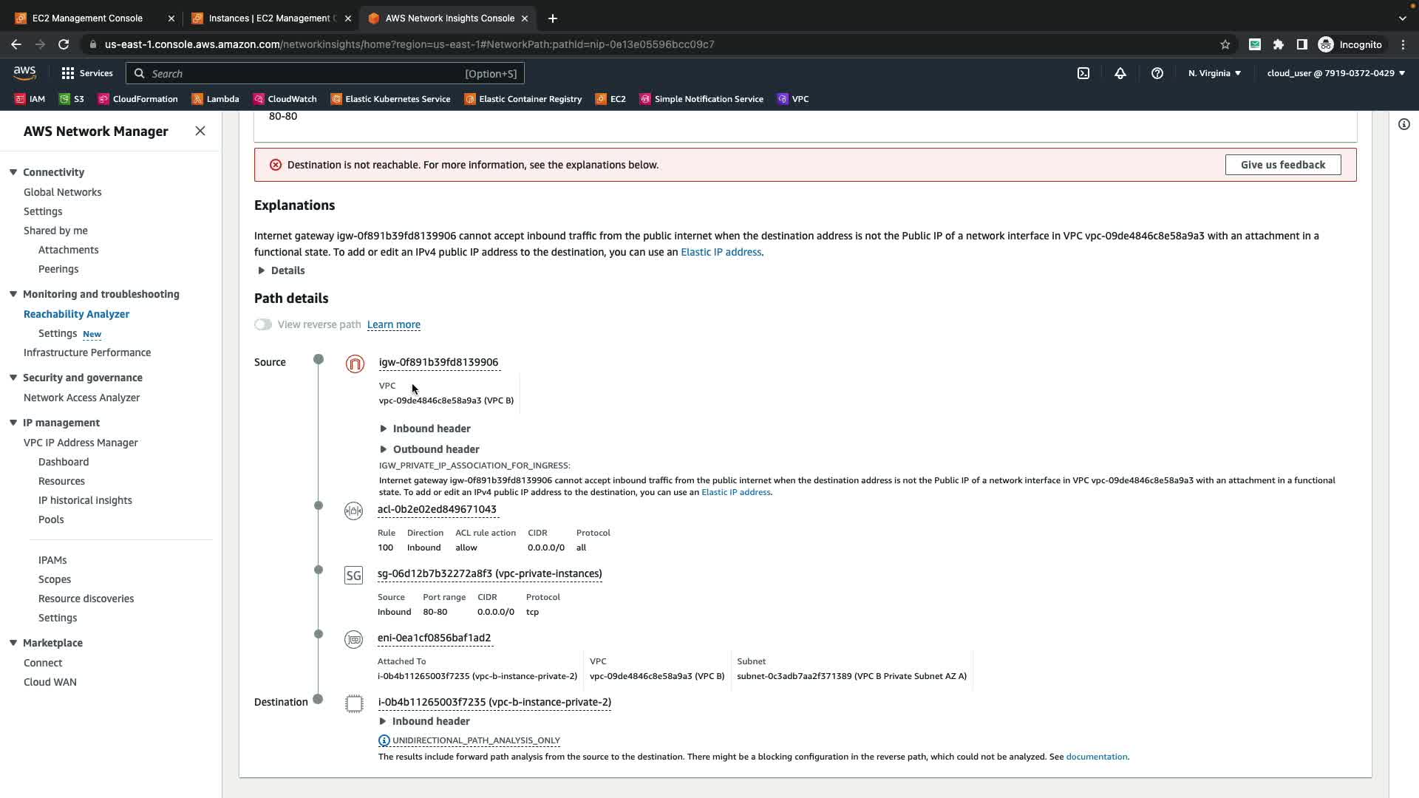Click the network ACL path icon
This screenshot has height=798, width=1419.
tap(353, 511)
